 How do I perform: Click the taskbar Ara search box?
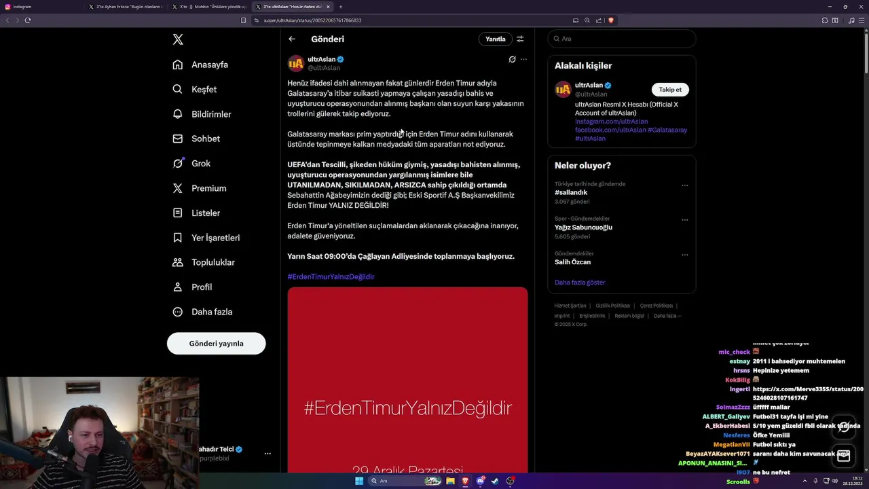pos(405,481)
